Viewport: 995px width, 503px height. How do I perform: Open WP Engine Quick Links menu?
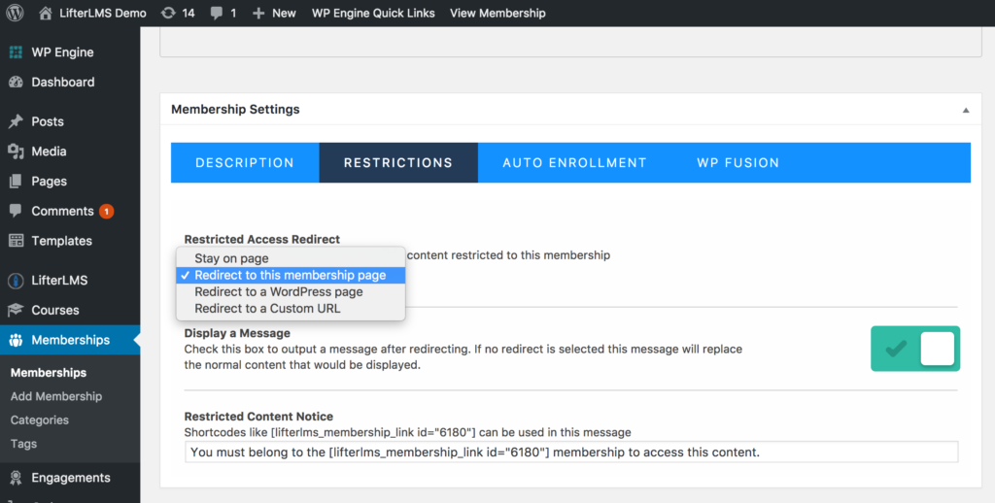coord(373,13)
